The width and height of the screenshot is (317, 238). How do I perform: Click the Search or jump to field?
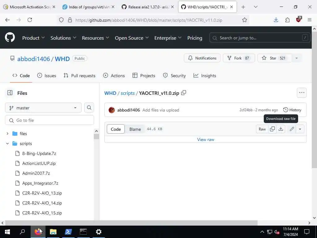260,38
